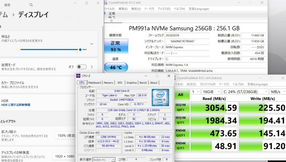Open the 16GiB test size dropdown
The image size is (286, 162).
[x=211, y=92]
